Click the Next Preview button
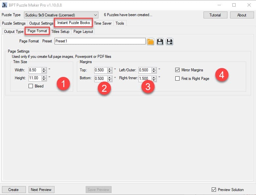Image resolution: width=256 pixels, height=195 pixels. (41, 190)
